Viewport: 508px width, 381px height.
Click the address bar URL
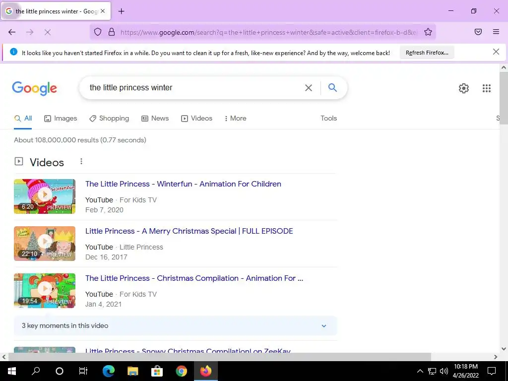[269, 32]
